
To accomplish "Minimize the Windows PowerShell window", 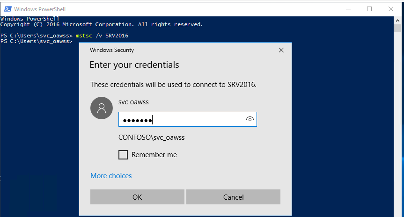I will pos(348,9).
